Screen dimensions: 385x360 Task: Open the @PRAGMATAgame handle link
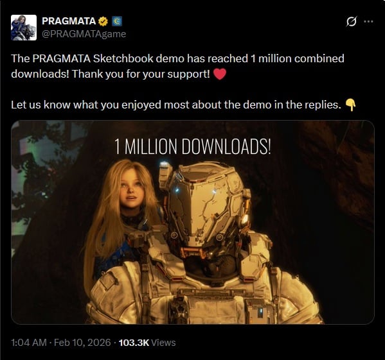84,34
